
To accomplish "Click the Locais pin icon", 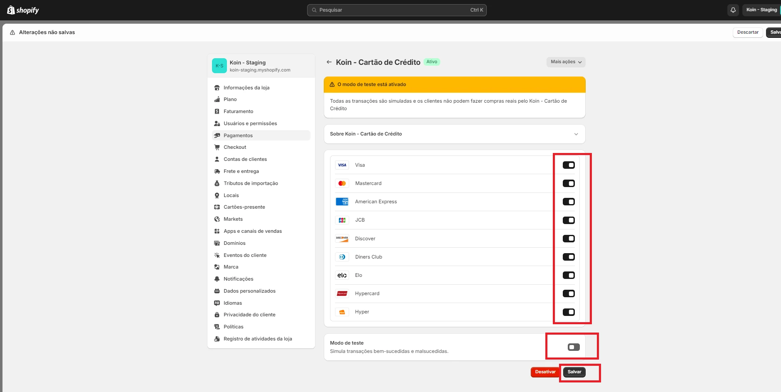I will pos(217,195).
